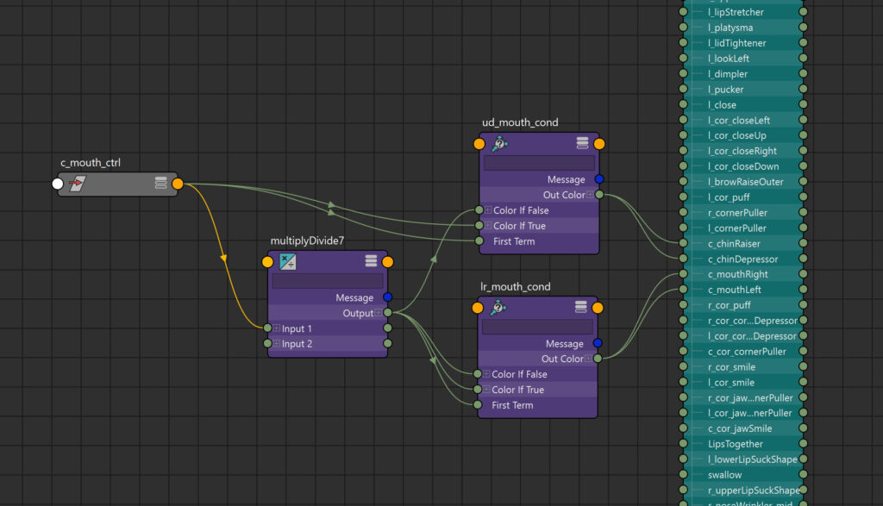Click the lr_mouth_cond condition node icon

[x=498, y=308]
